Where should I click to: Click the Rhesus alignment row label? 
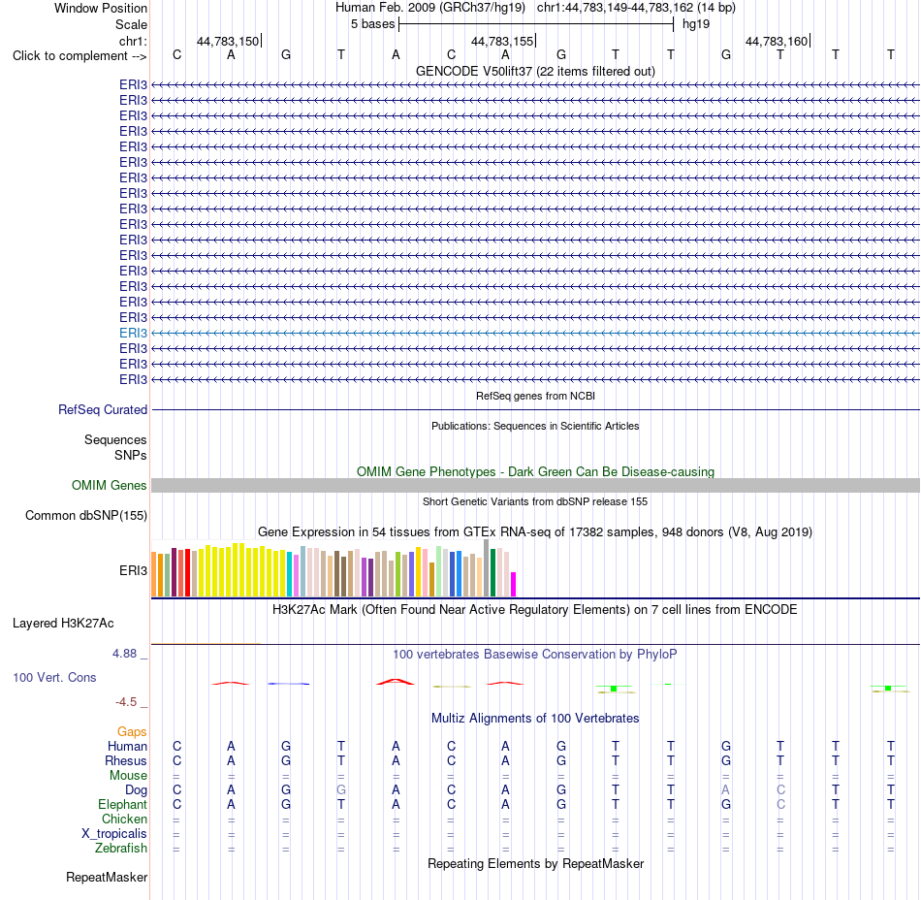point(126,760)
